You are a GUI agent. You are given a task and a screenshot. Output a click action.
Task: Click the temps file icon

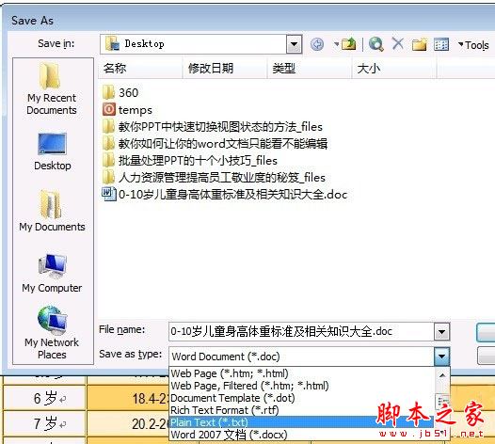pos(109,109)
